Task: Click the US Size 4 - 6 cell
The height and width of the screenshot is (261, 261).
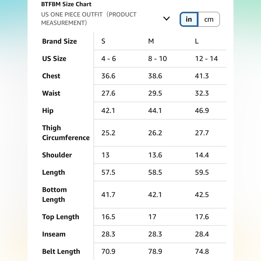Action: click(x=109, y=58)
